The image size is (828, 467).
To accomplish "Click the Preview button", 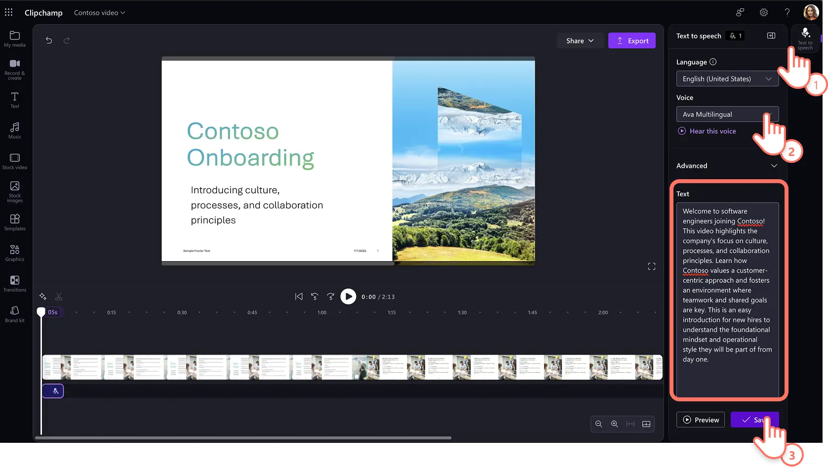I will tap(701, 420).
